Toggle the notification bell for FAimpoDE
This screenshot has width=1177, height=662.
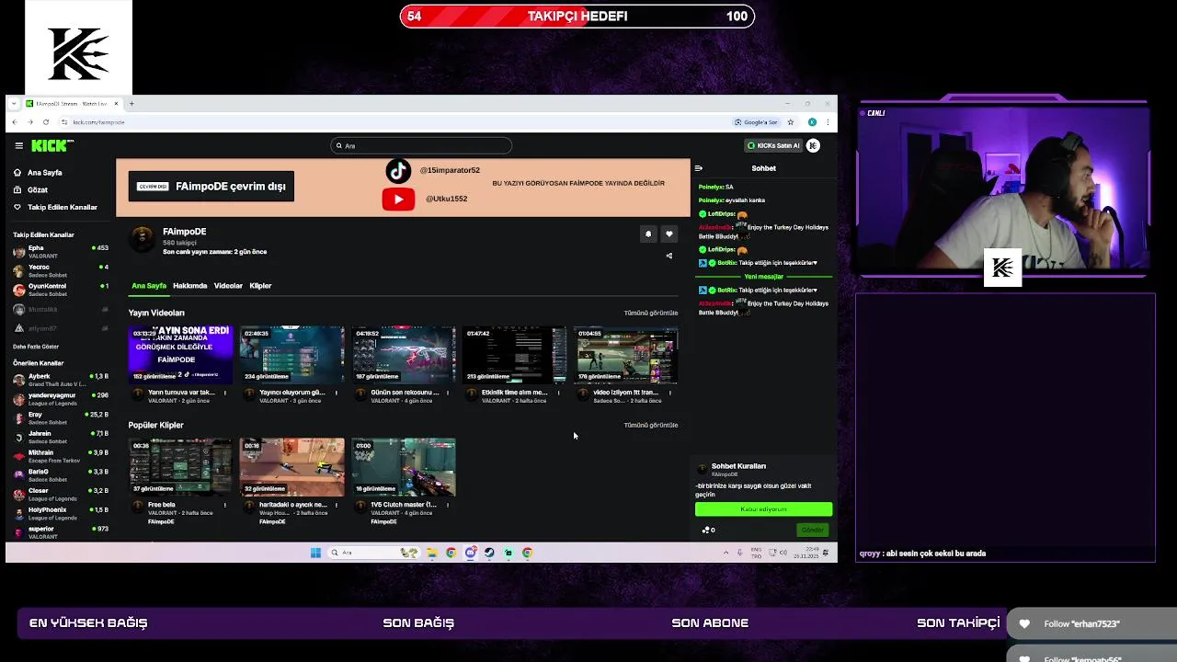point(647,234)
